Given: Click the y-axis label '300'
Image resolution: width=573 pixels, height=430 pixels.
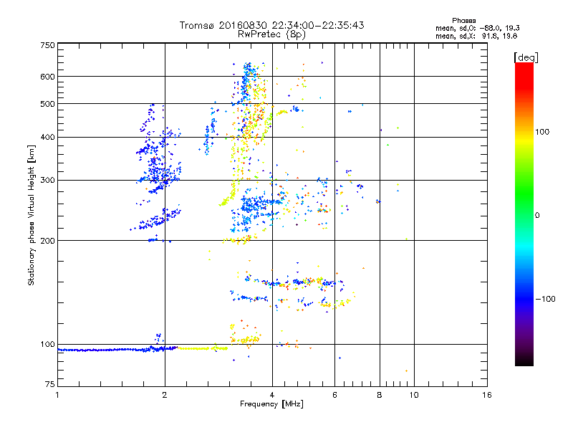Looking at the screenshot, I should (47, 180).
